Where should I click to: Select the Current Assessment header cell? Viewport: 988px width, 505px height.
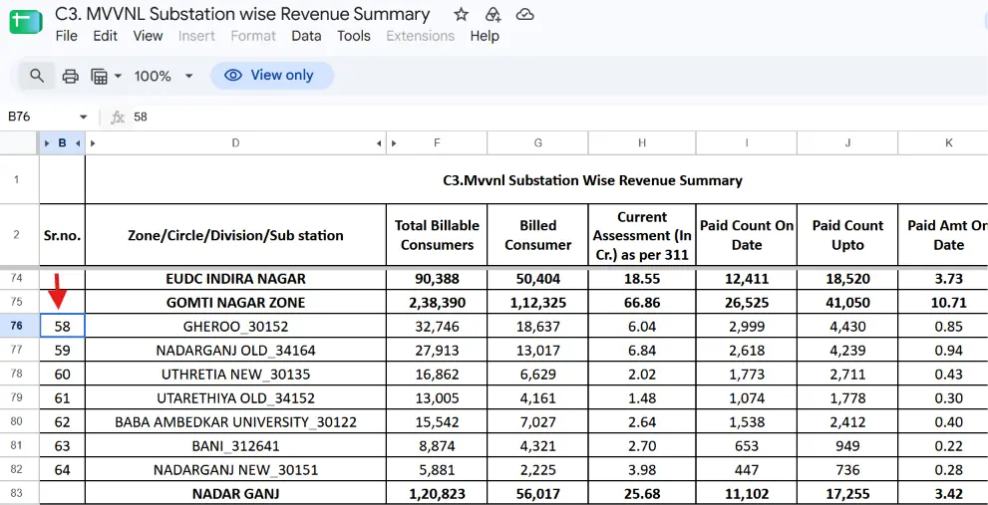pos(642,235)
